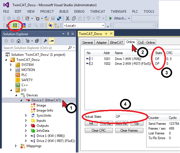Switch to the EtherCAT tab
This screenshot has width=180, height=153.
pyautogui.click(x=116, y=43)
